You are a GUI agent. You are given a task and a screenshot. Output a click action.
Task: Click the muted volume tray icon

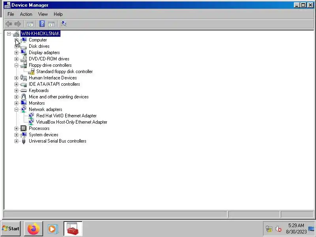pos(278,229)
